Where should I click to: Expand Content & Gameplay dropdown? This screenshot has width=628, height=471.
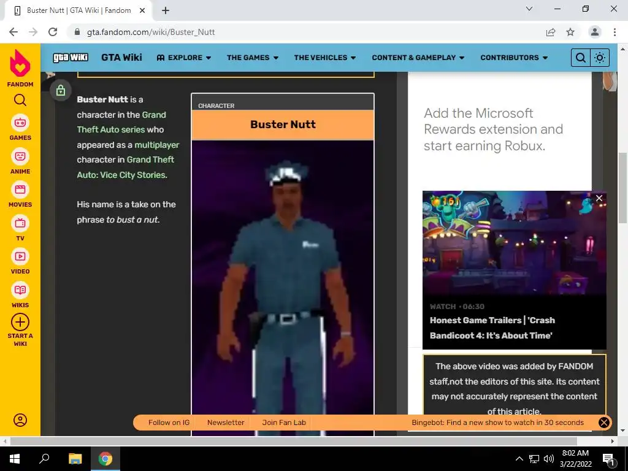(x=418, y=58)
